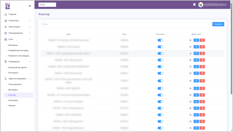
Task: View the first cluster row via eye icon
Action: (x=190, y=40)
